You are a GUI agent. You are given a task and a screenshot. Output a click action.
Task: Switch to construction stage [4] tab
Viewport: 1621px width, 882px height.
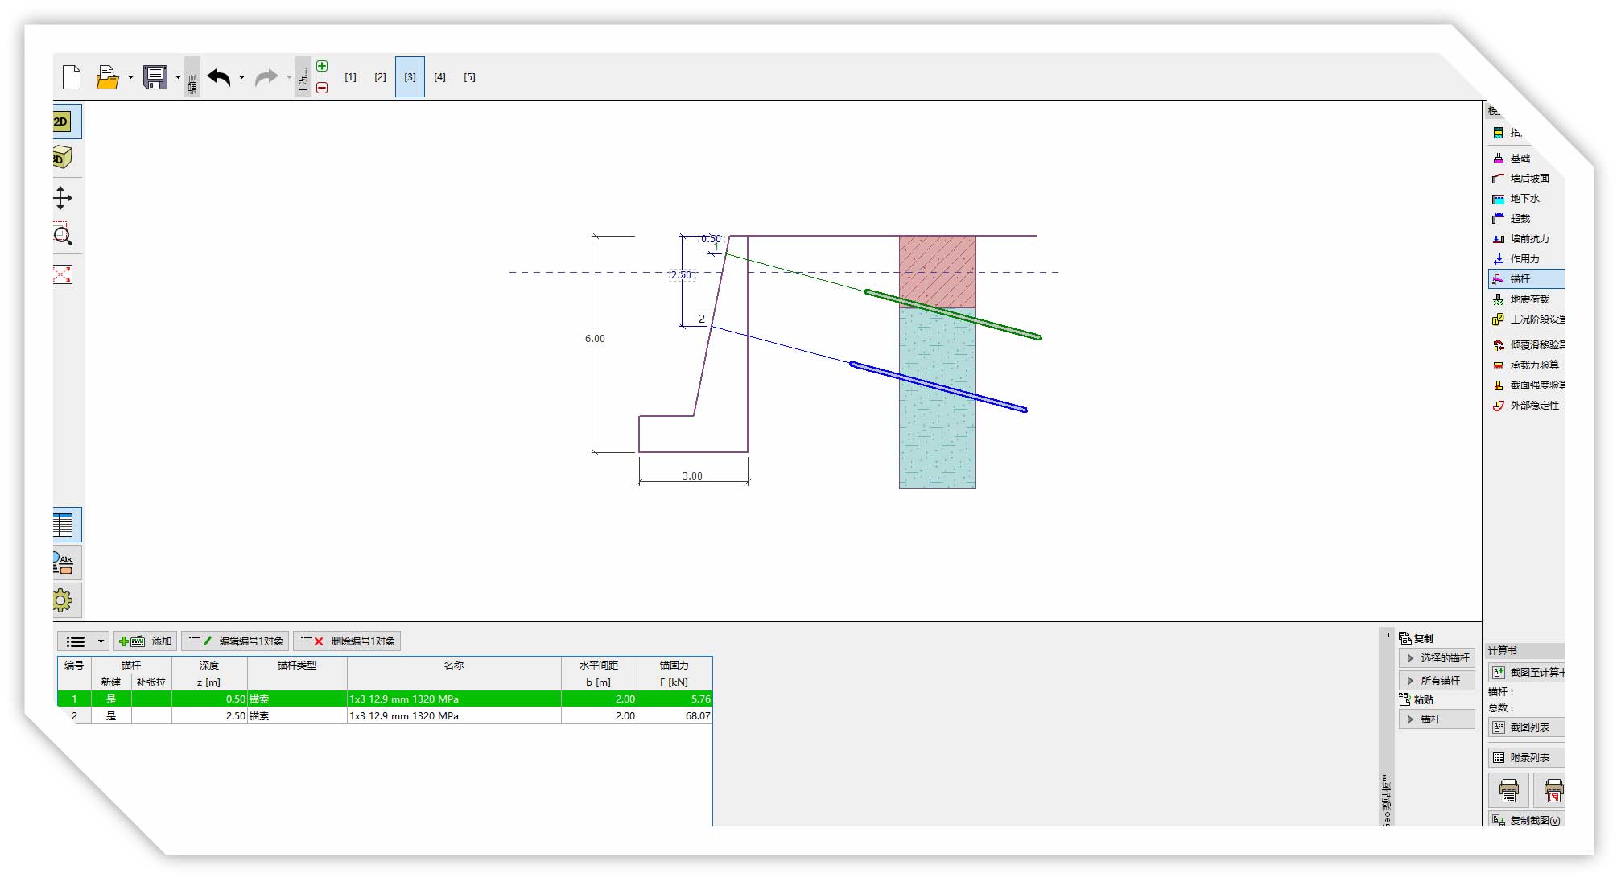tap(439, 77)
